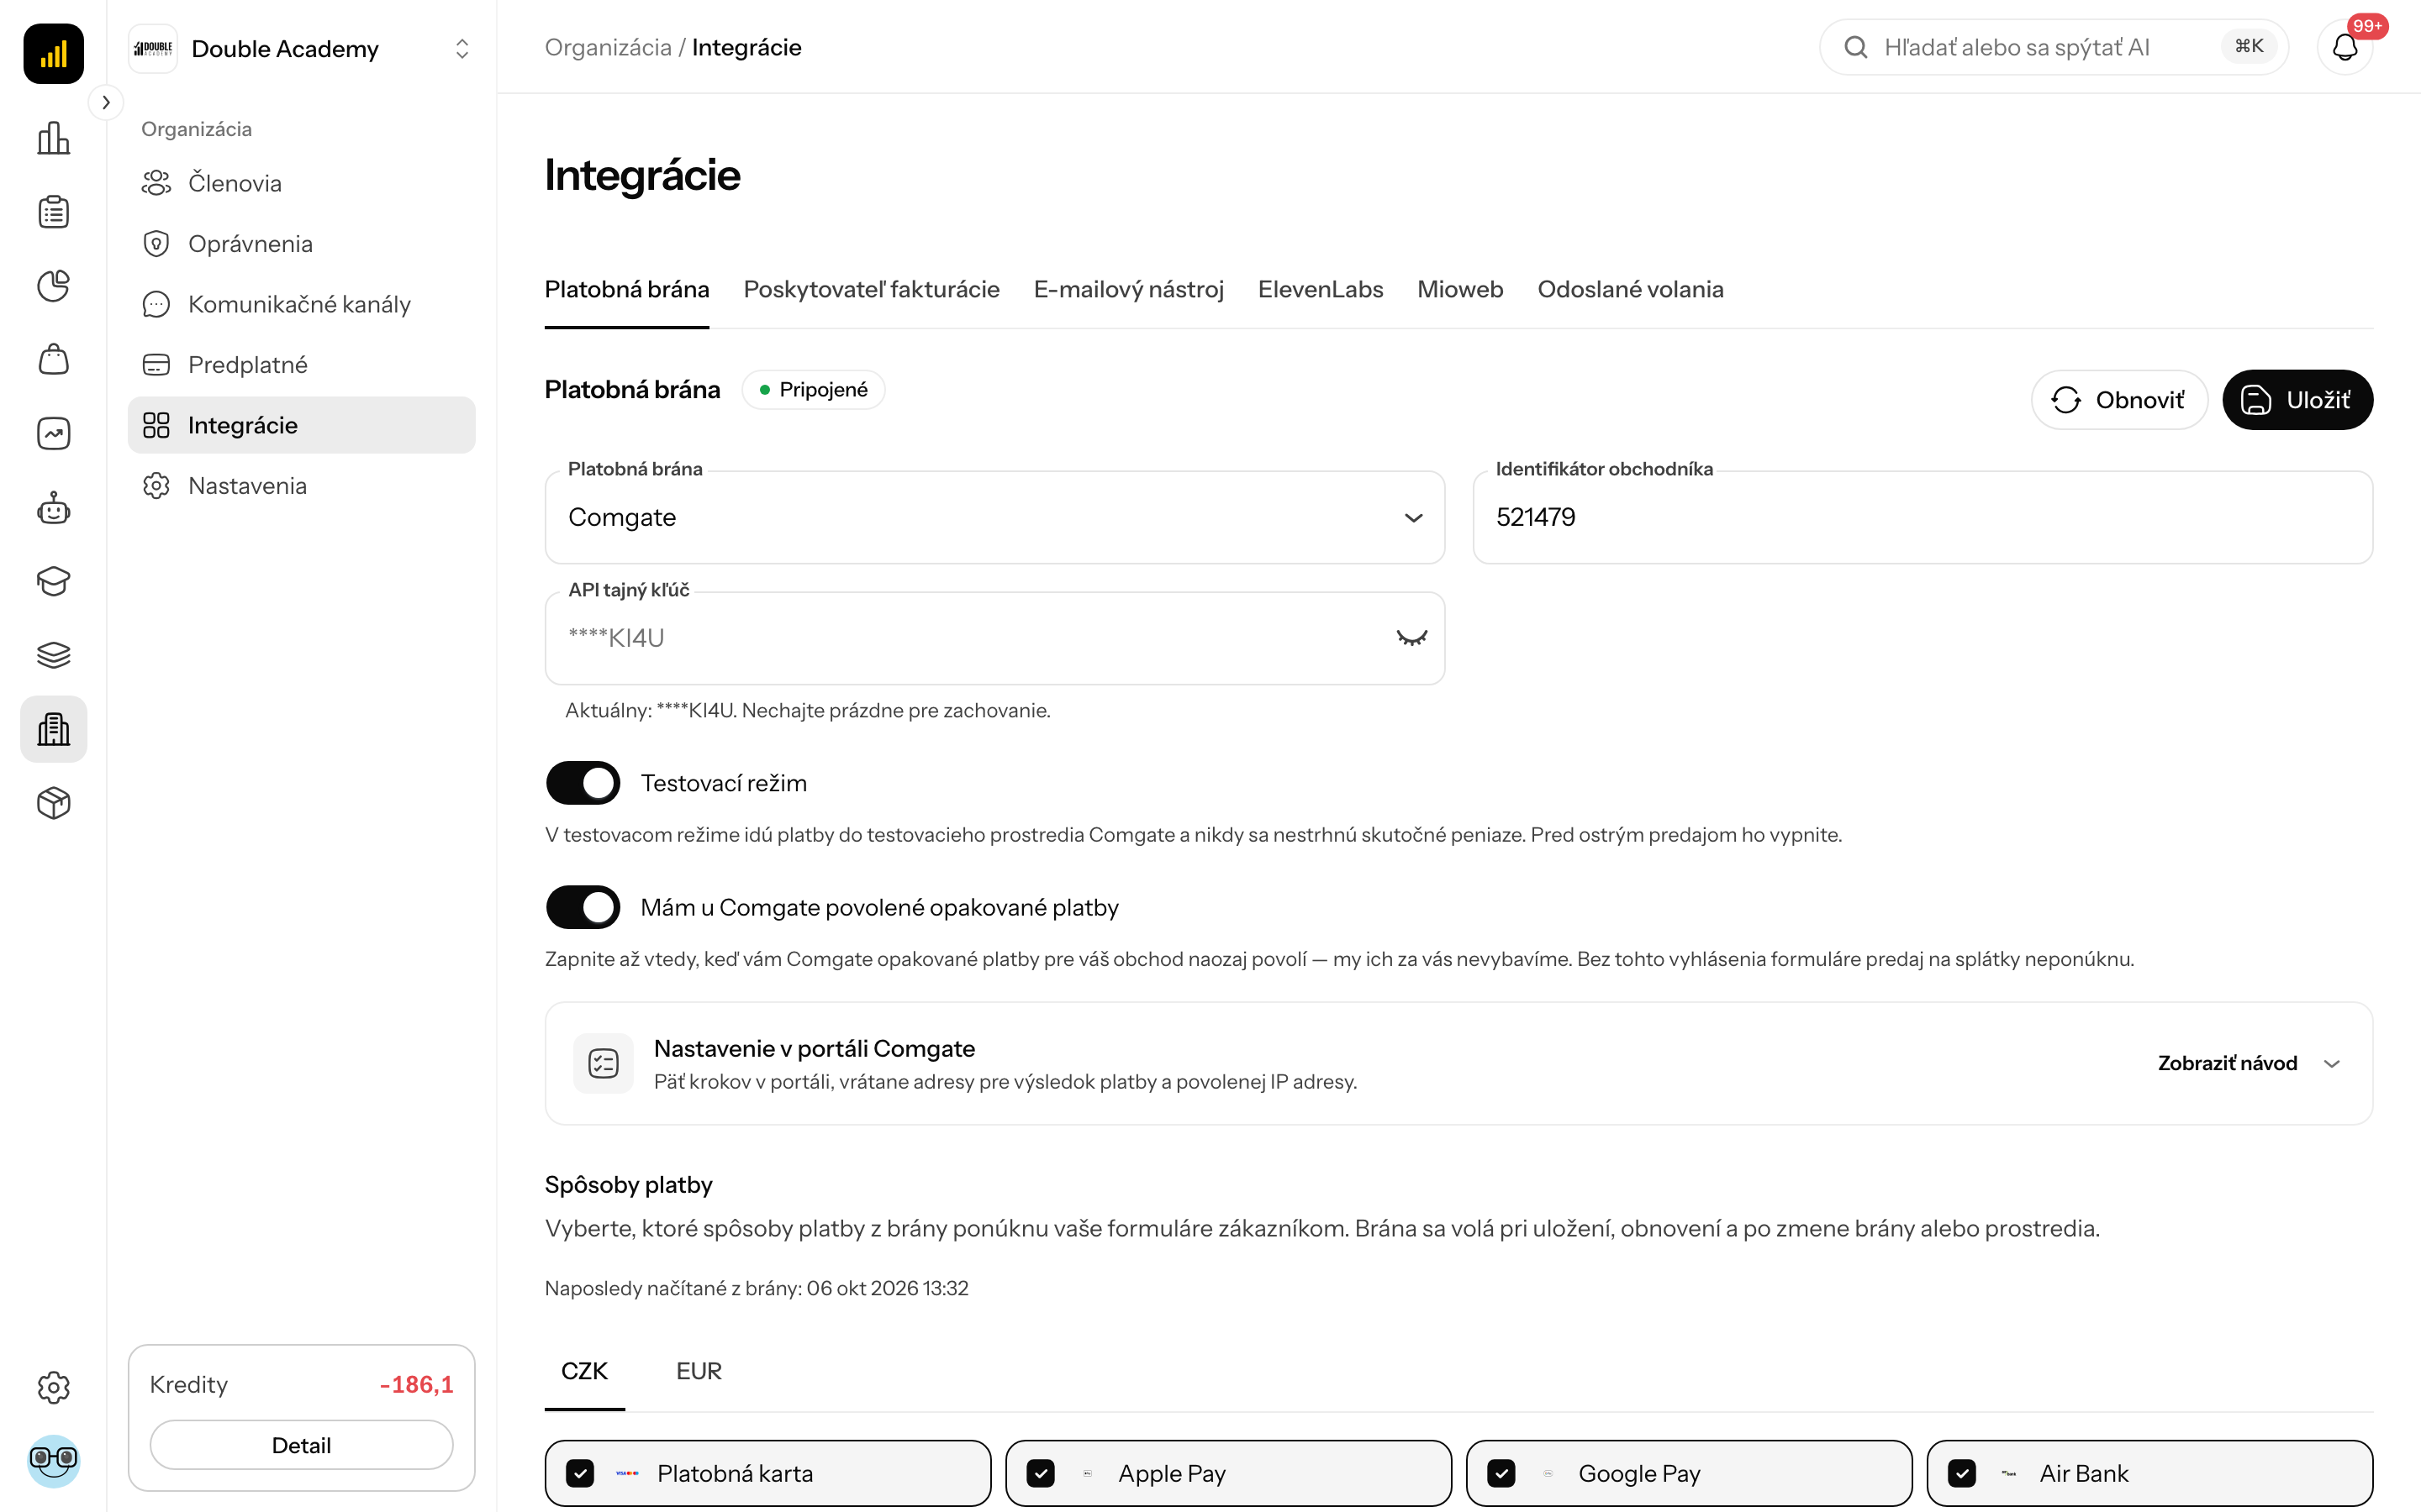
Task: Switch to Odoslané volania tab
Action: click(1630, 289)
